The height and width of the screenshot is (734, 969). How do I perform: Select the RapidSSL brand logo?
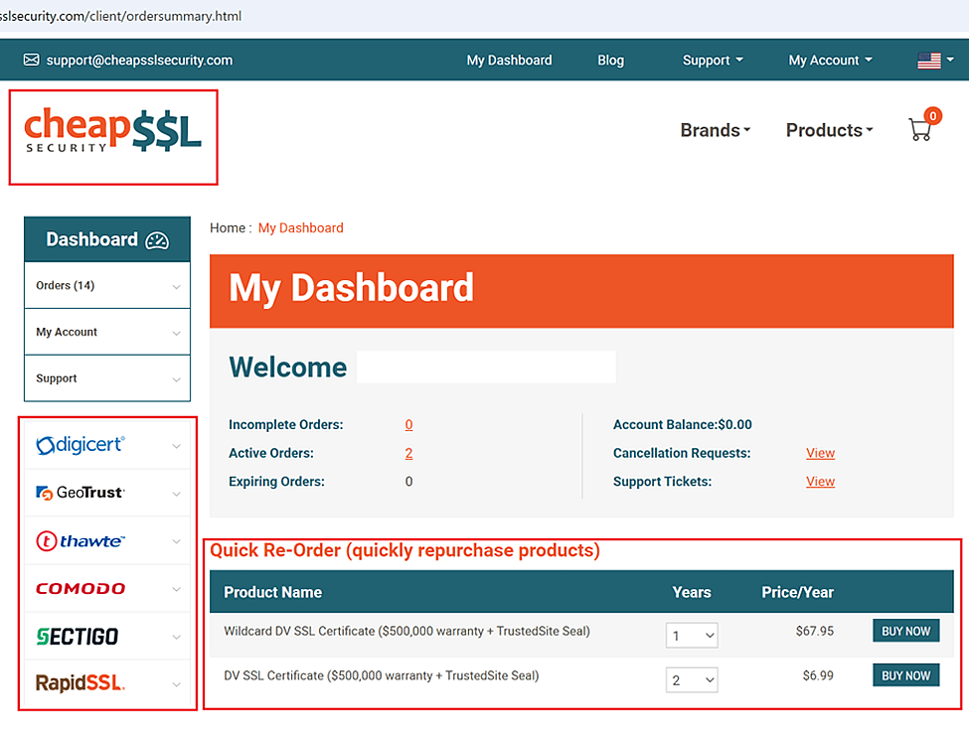(81, 683)
